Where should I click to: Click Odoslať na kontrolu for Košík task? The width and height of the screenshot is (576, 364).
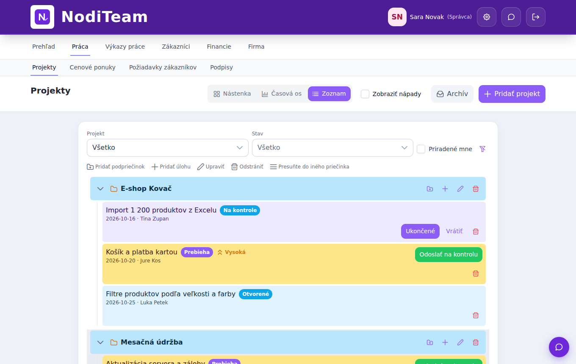tap(449, 254)
